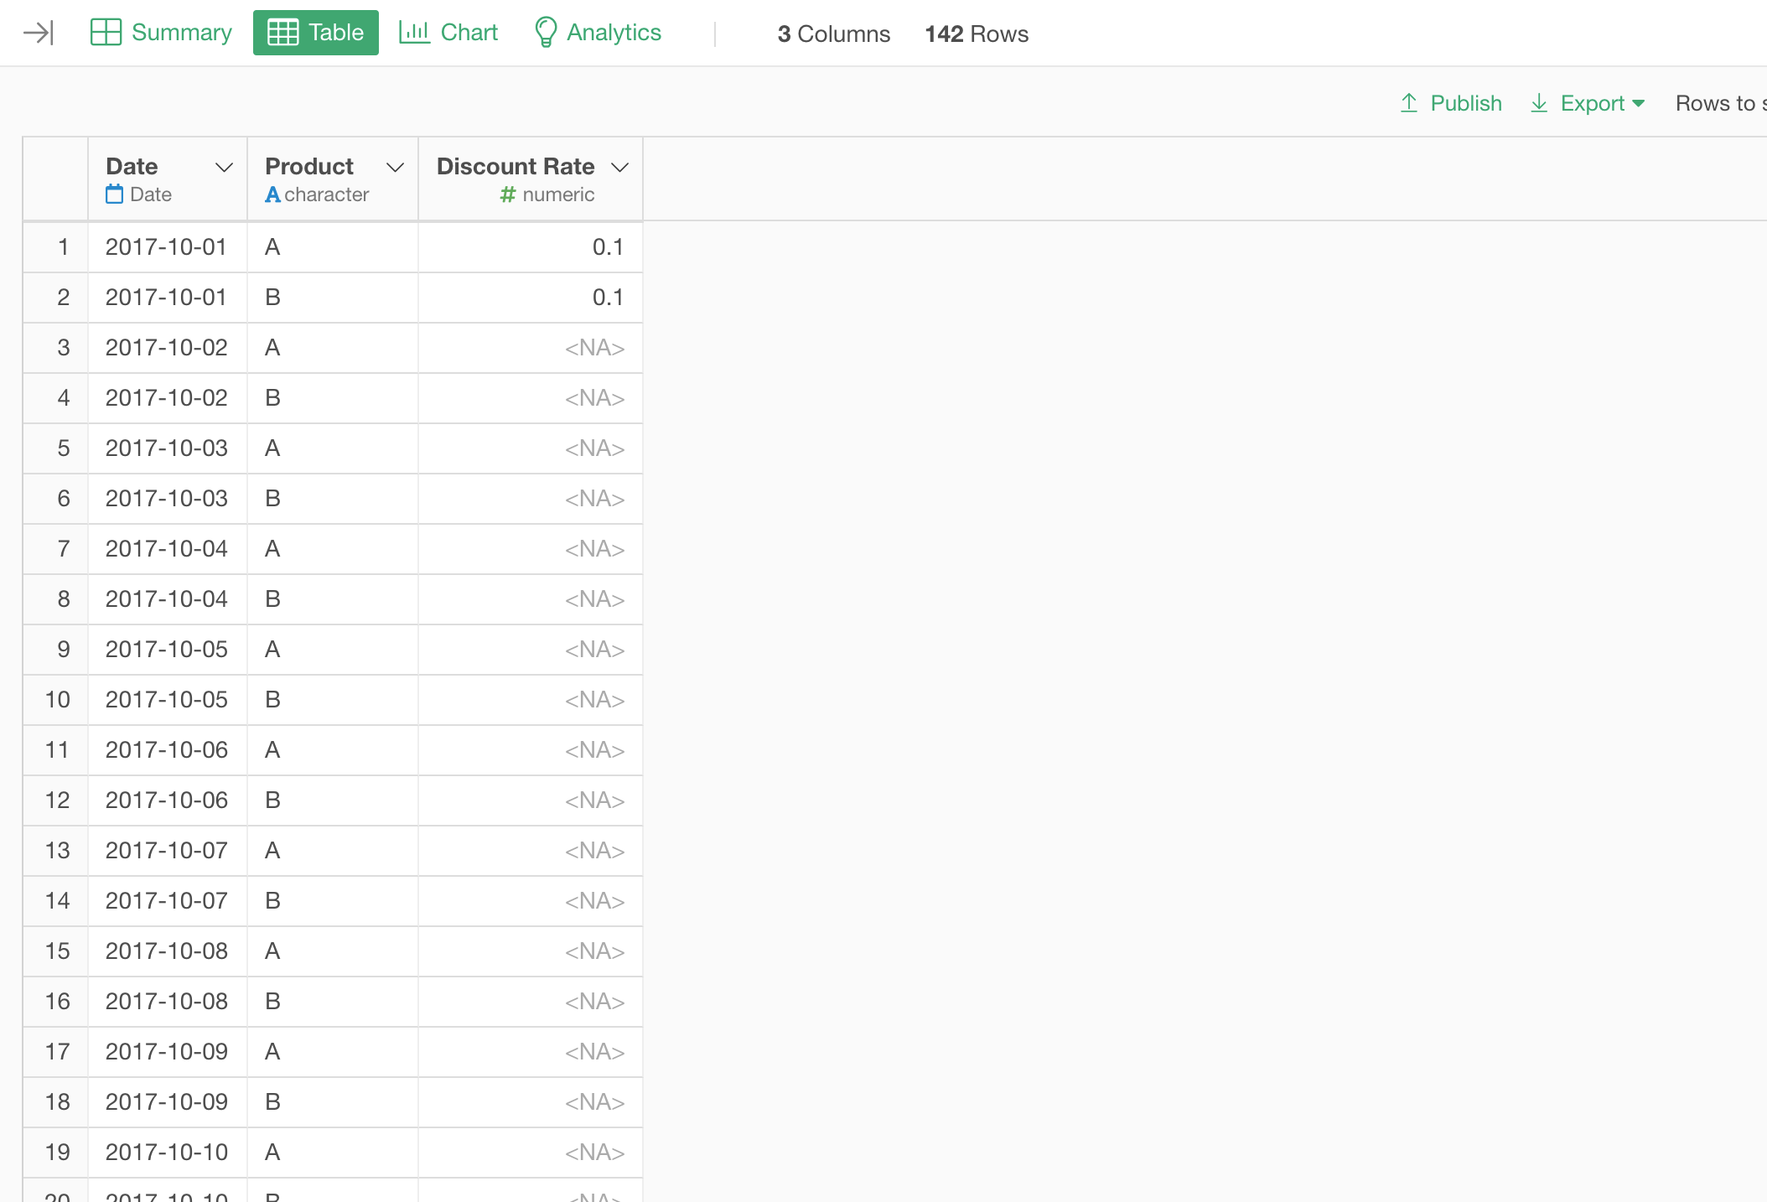Open the Discount Rate column dropdown menu

point(619,168)
